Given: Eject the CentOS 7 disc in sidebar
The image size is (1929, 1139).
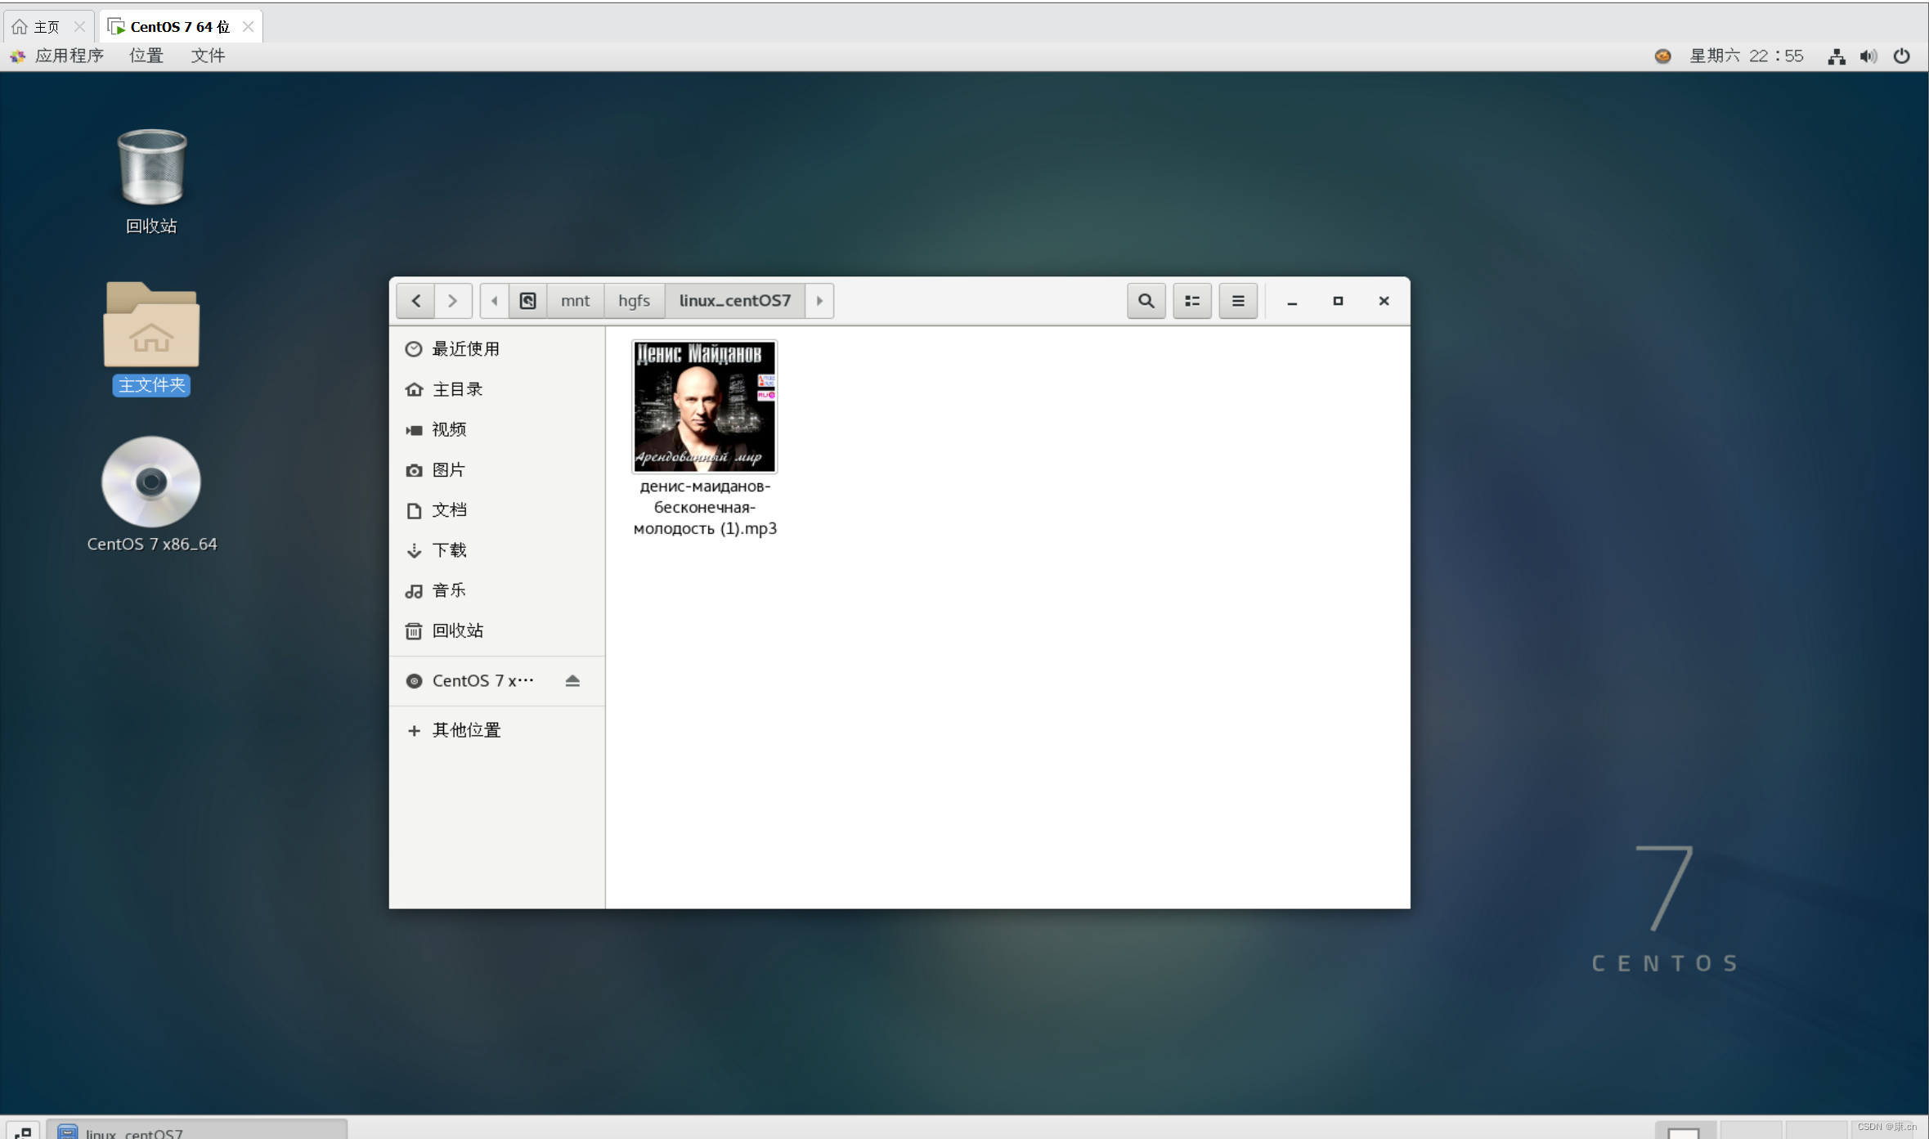Looking at the screenshot, I should [x=572, y=680].
